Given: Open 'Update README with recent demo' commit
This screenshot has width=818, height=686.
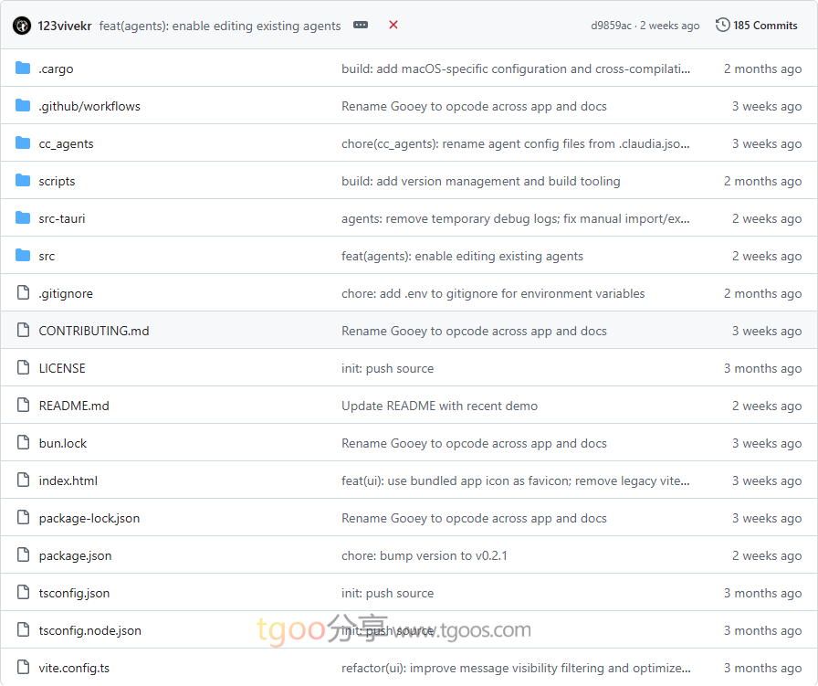Looking at the screenshot, I should [x=439, y=406].
